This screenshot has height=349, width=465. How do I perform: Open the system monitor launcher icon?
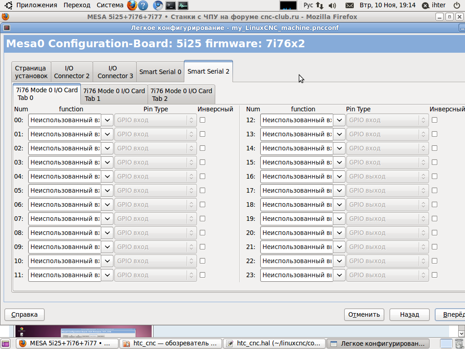coord(183,5)
